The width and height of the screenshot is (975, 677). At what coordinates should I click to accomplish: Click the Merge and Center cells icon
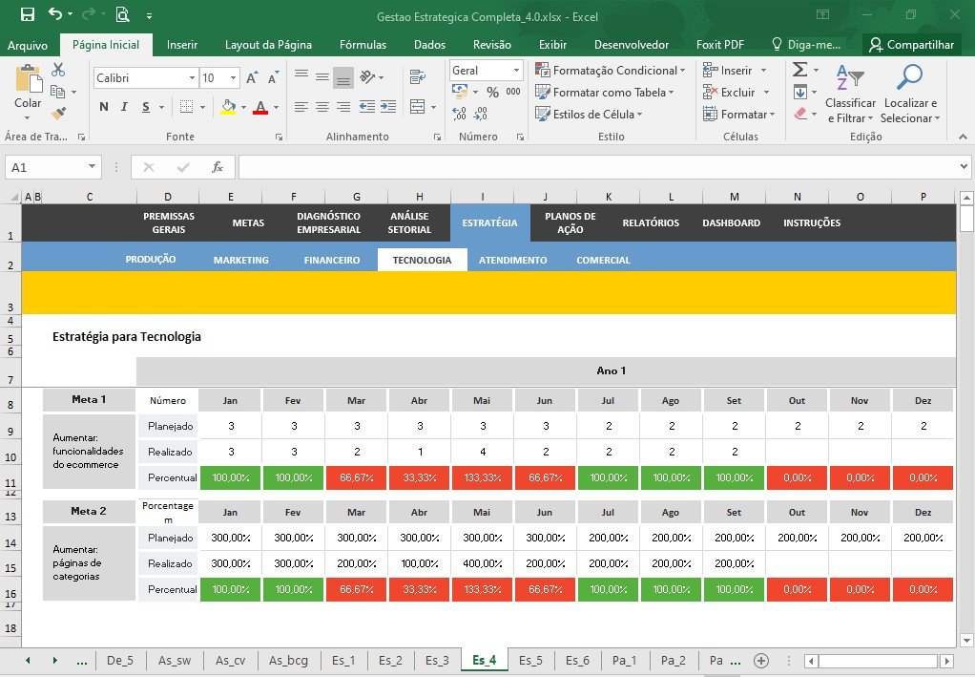pos(418,107)
